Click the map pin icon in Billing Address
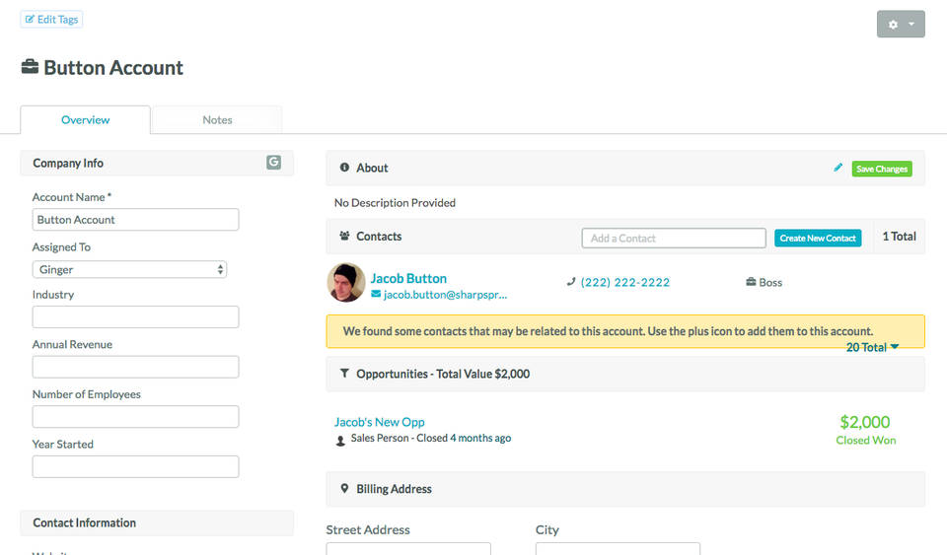This screenshot has height=555, width=947. [x=344, y=489]
